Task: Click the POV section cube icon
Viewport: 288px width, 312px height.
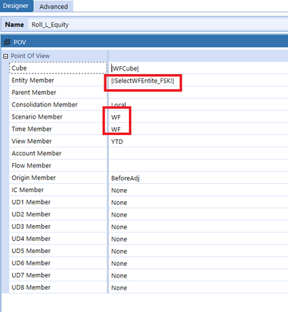Action: [7, 42]
